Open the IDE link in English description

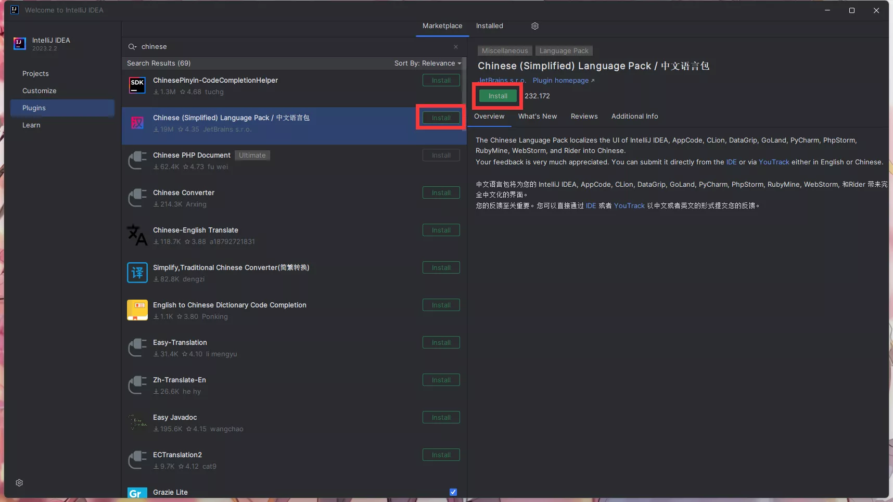731,162
